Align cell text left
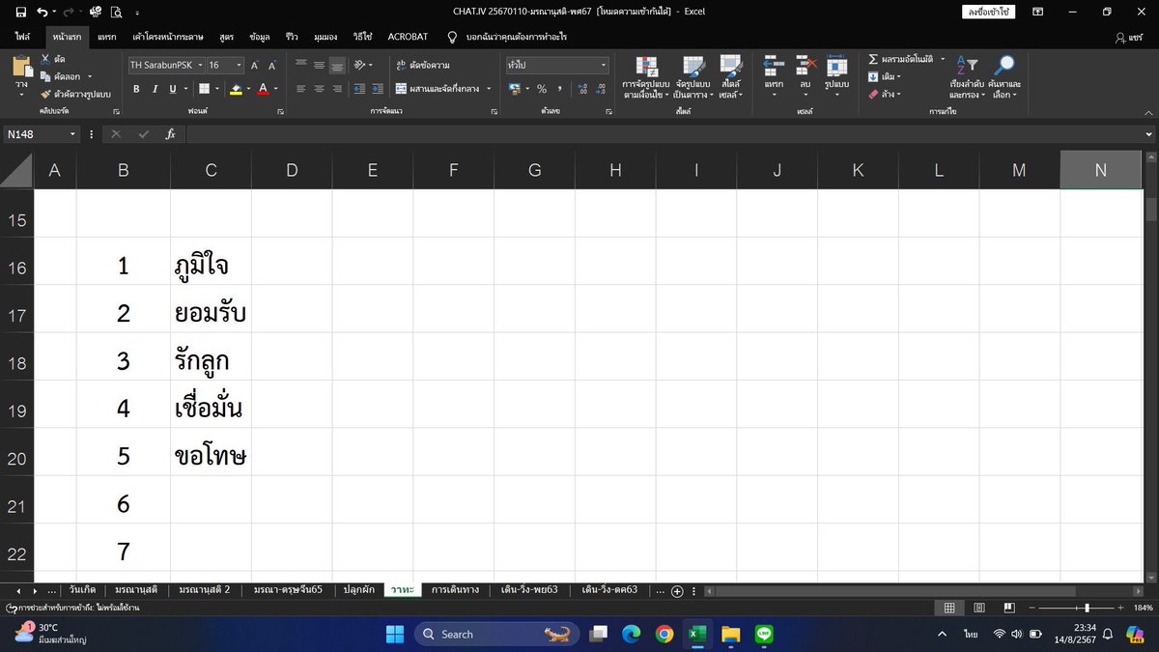Viewport: 1159px width, 652px height. click(301, 89)
